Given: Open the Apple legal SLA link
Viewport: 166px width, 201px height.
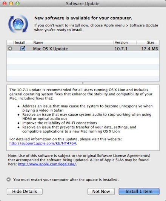Looking at the screenshot, I should tap(47, 164).
